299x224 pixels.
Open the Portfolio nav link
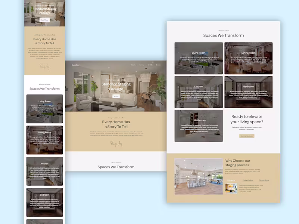pos(150,65)
